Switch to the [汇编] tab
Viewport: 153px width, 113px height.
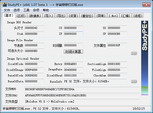coord(126,16)
